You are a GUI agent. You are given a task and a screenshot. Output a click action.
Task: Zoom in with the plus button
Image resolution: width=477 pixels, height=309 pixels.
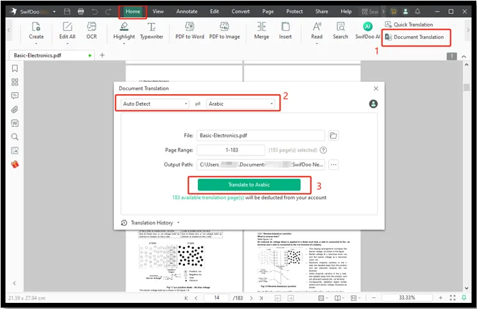pos(441,298)
